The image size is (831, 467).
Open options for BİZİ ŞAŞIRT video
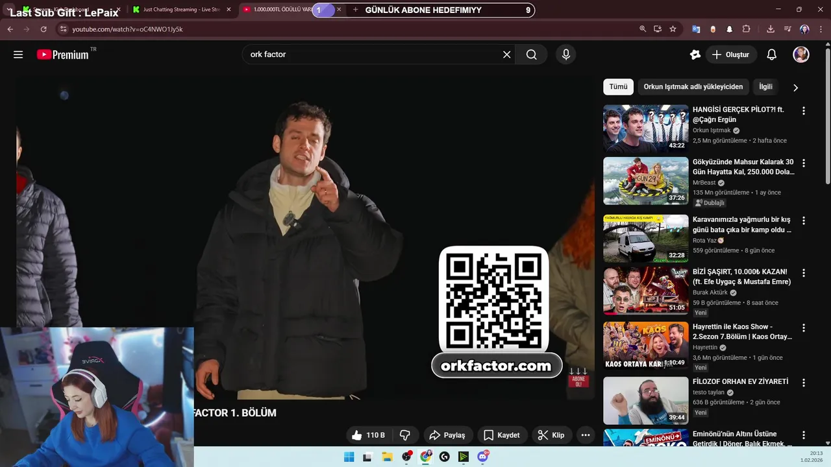pos(803,273)
